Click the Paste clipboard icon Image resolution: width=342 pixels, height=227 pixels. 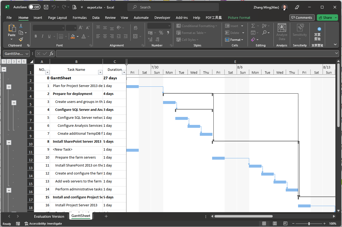pyautogui.click(x=12, y=28)
